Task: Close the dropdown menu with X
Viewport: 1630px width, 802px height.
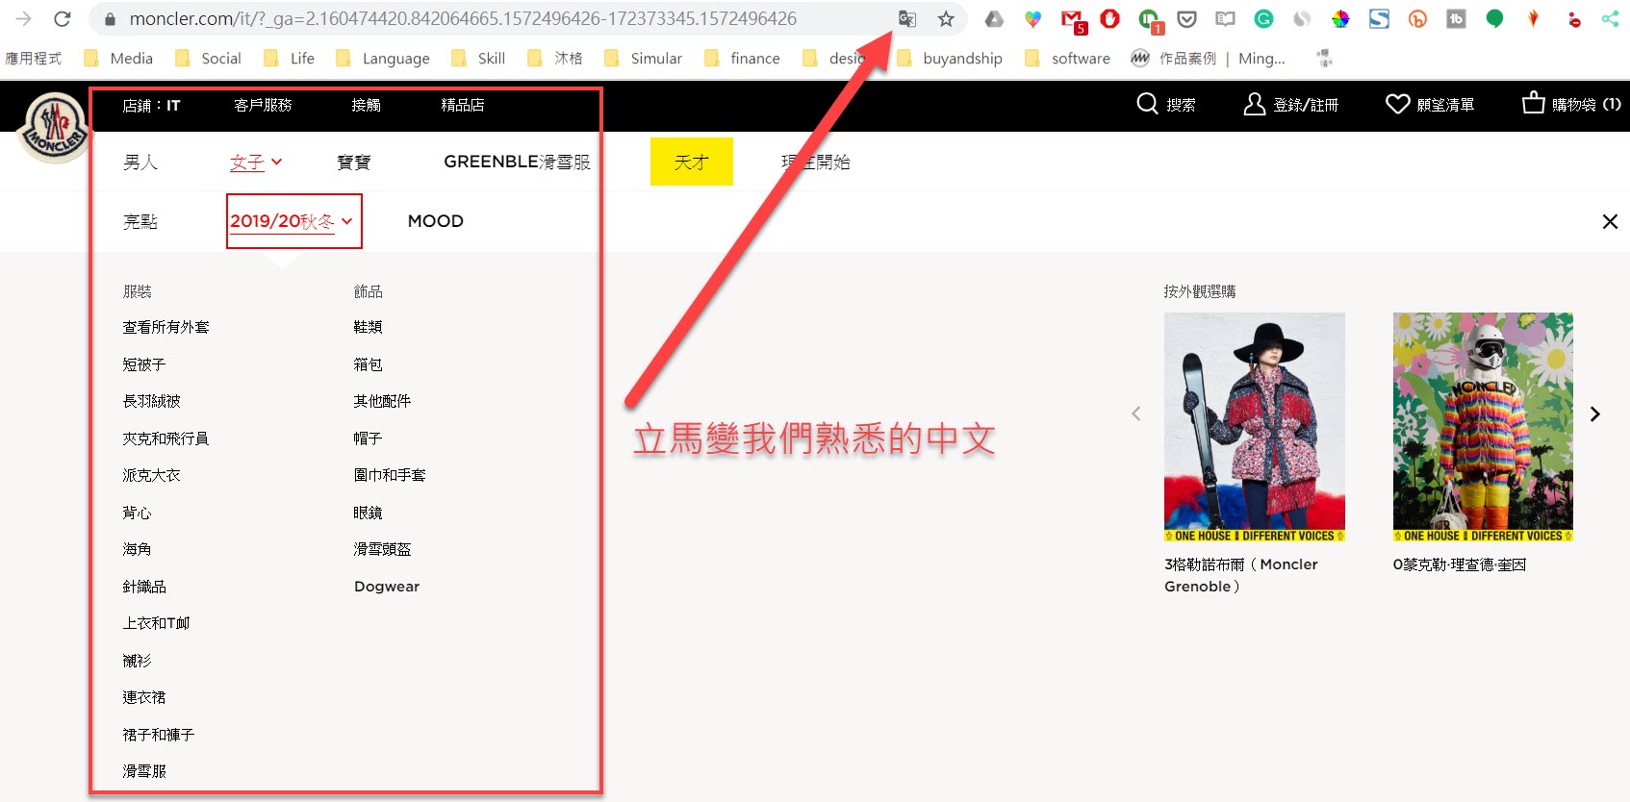Action: (x=1609, y=222)
